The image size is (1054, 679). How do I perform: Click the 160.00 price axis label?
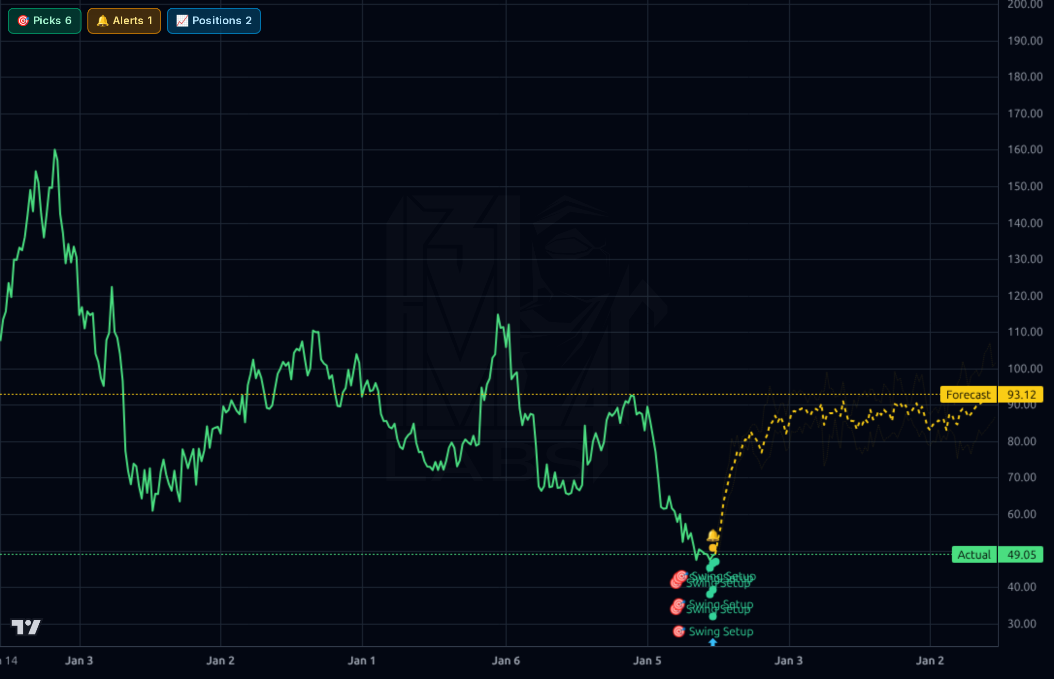1025,149
